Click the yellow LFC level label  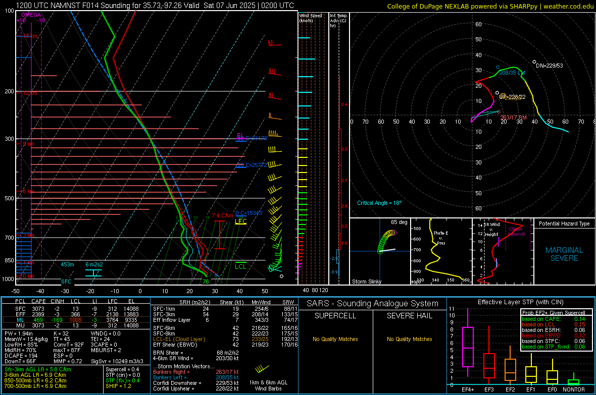pos(240,221)
